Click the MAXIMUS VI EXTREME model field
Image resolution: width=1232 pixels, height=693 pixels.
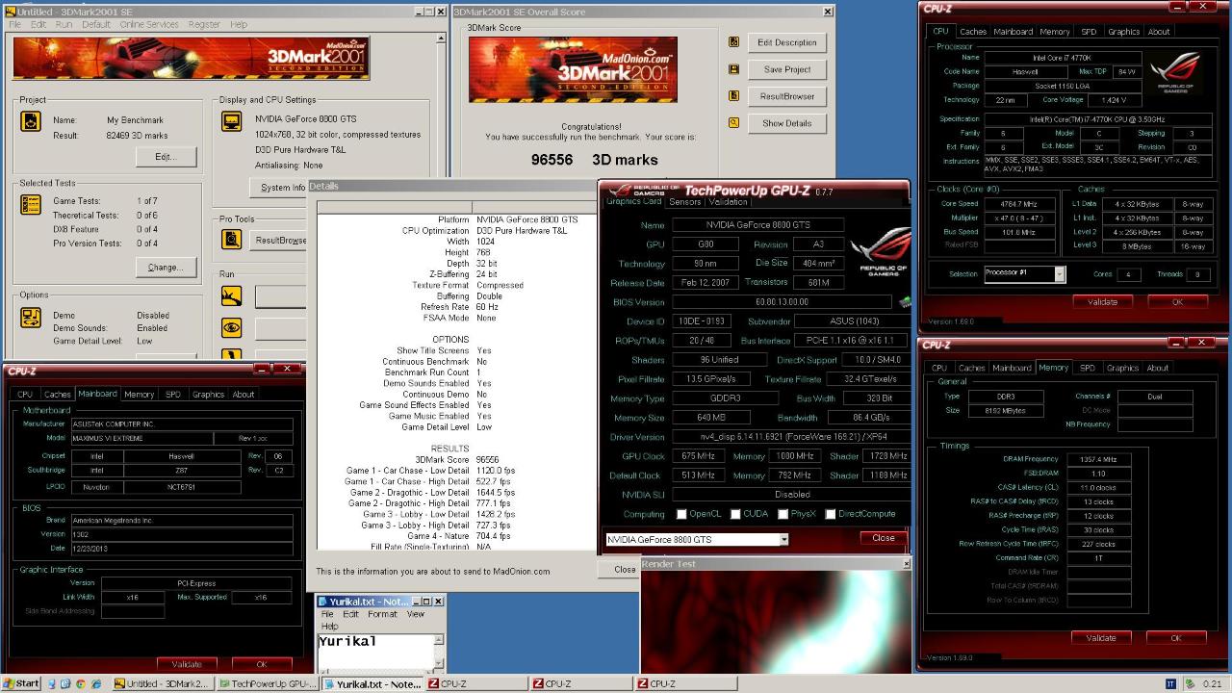click(x=141, y=438)
